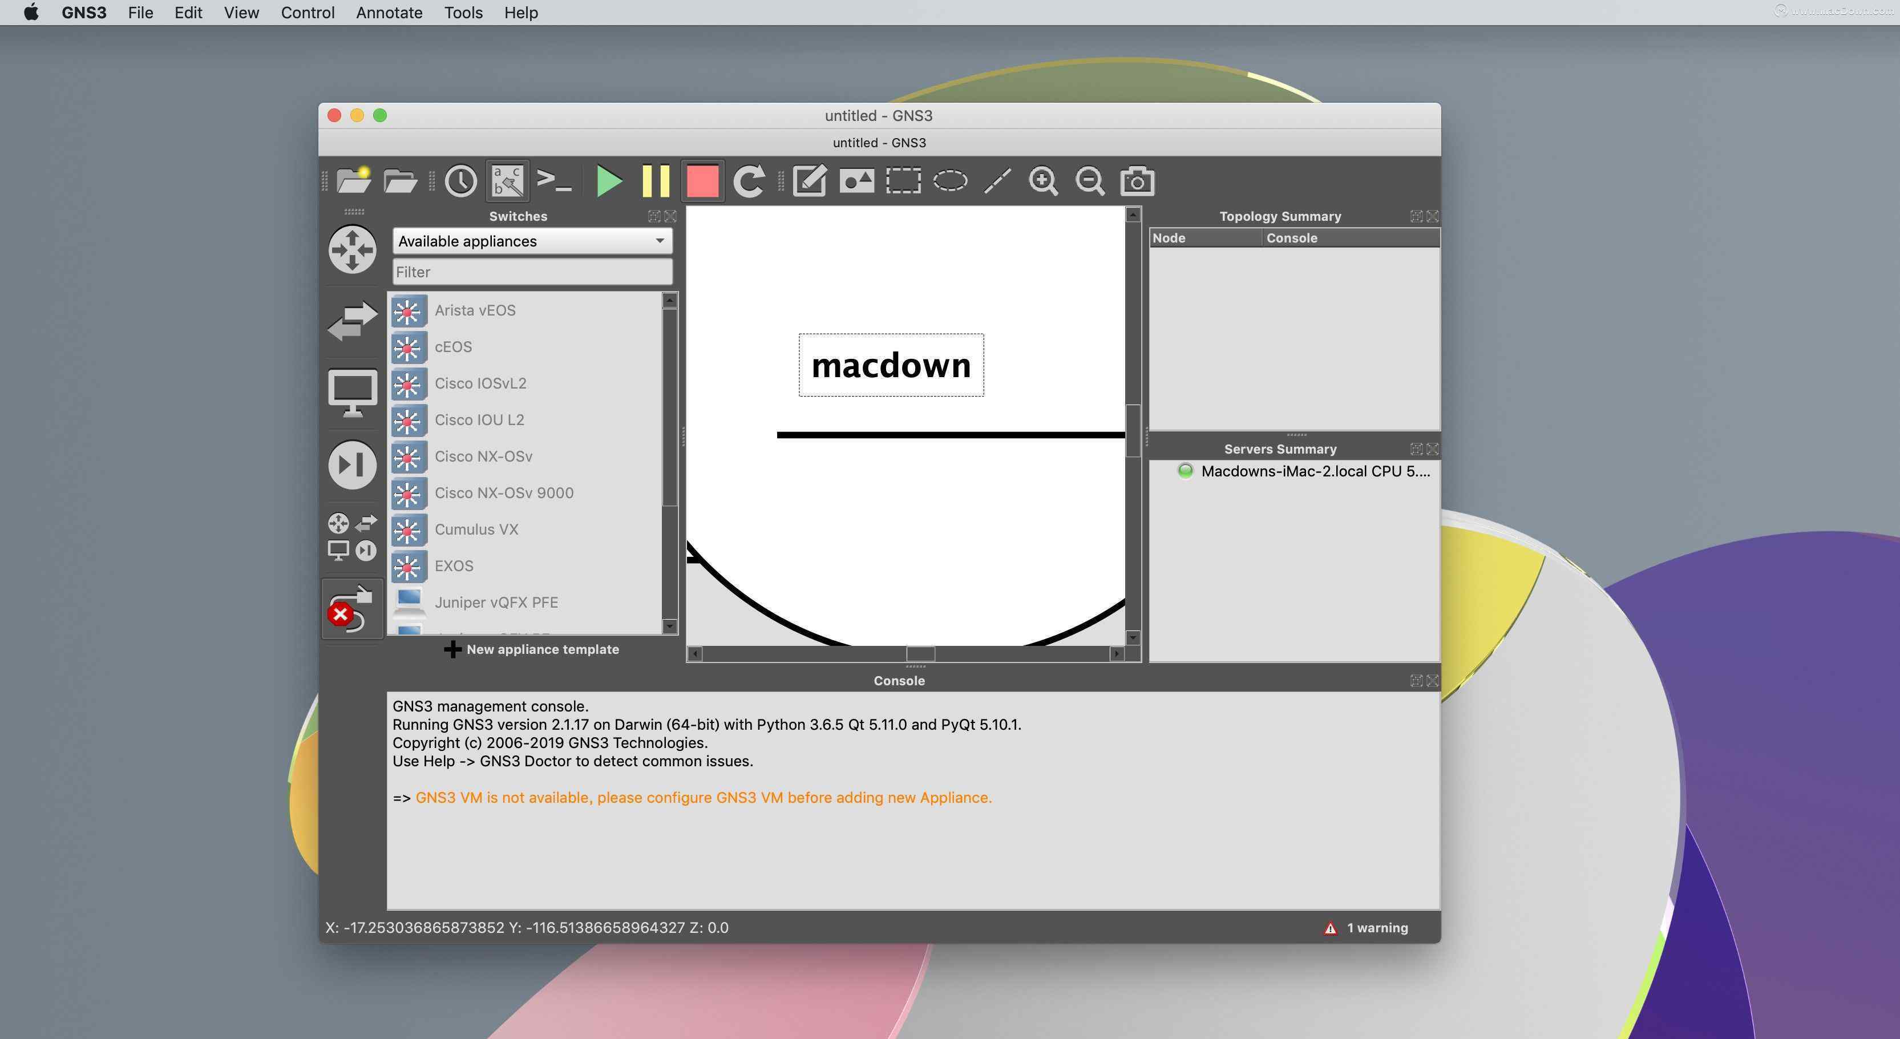Close the Console panel
The height and width of the screenshot is (1039, 1900).
pos(1432,681)
